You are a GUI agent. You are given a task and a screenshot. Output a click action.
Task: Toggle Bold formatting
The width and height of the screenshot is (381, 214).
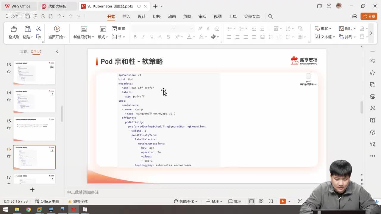135,37
